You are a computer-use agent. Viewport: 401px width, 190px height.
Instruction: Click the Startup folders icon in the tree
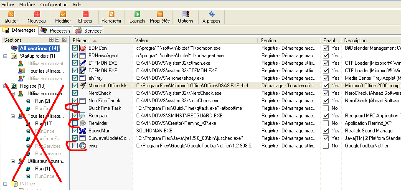pos(14,56)
